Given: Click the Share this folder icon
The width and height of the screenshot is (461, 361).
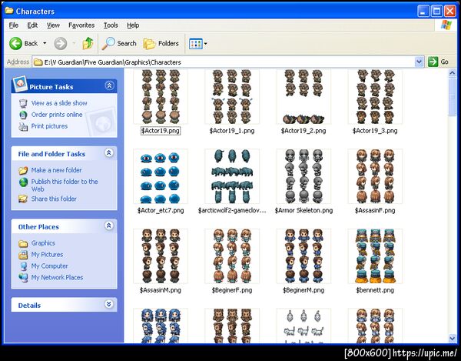Looking at the screenshot, I should coord(23,199).
